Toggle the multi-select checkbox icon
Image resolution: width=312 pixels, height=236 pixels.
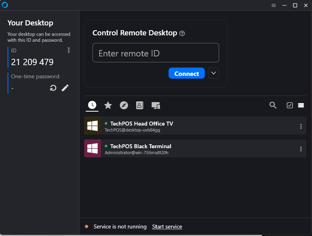click(289, 105)
